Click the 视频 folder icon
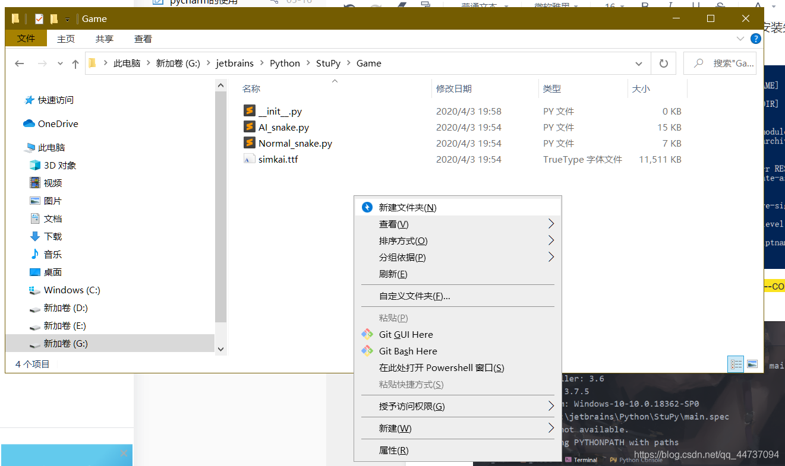 coord(35,183)
